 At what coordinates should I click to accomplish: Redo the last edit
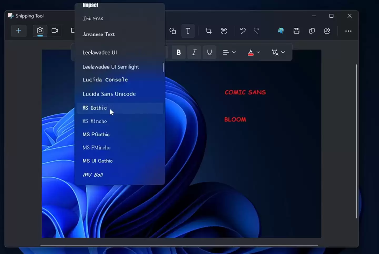coord(257,31)
